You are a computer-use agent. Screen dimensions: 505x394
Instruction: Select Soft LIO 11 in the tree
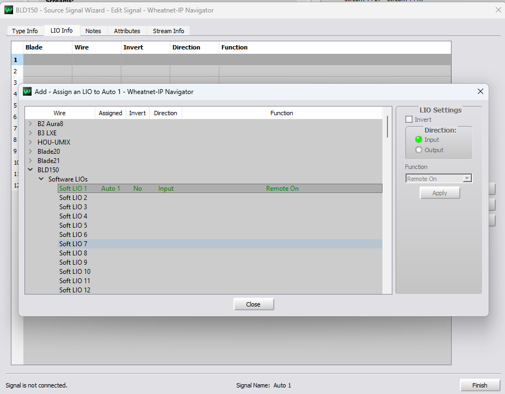(x=75, y=281)
